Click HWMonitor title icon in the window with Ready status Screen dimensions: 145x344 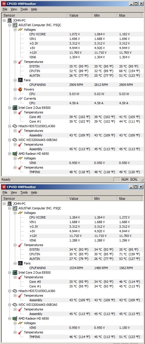click(x=3, y=3)
